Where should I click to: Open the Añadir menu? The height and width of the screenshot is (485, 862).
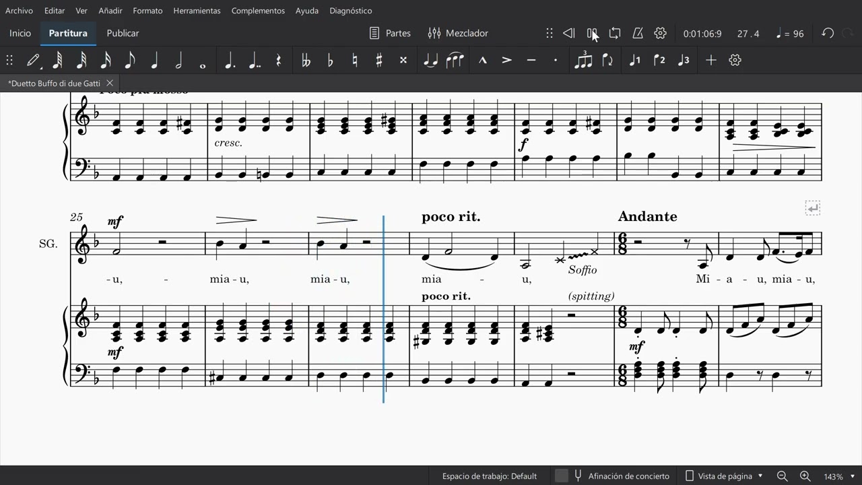pos(110,11)
